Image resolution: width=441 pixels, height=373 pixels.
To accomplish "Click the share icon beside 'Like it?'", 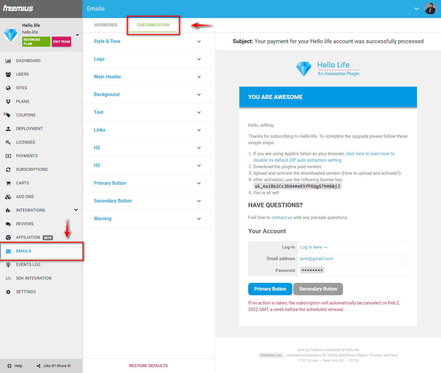I will (x=39, y=366).
